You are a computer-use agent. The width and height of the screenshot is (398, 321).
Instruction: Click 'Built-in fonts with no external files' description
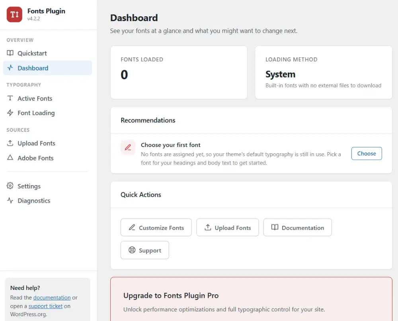coord(323,85)
